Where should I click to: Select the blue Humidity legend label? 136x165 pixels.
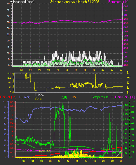coord(25,97)
